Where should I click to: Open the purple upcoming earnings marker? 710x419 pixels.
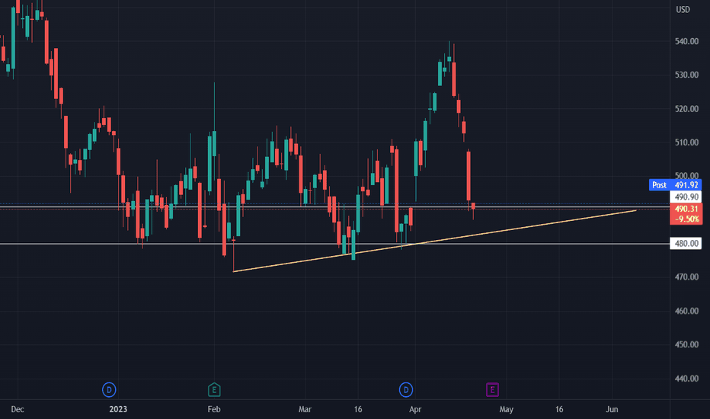(492, 389)
